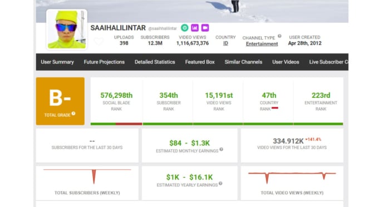369x207 pixels.
Task: Click the channel banner image
Action: pos(192,11)
